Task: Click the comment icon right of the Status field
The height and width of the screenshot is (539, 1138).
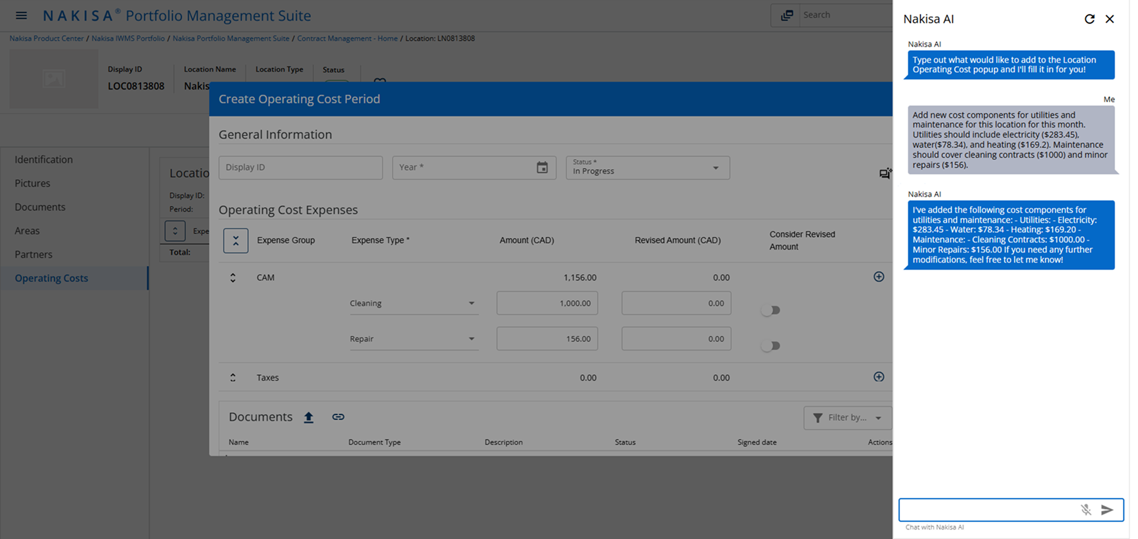Action: (x=884, y=173)
